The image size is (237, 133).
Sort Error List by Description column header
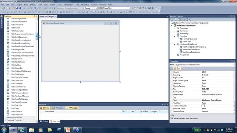83,112
